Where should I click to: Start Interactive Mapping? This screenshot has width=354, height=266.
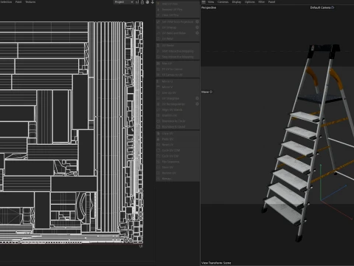coord(178,51)
